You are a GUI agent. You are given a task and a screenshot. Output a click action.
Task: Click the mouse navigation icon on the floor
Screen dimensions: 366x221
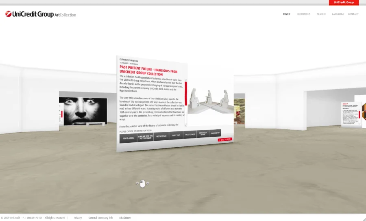[x=142, y=184]
